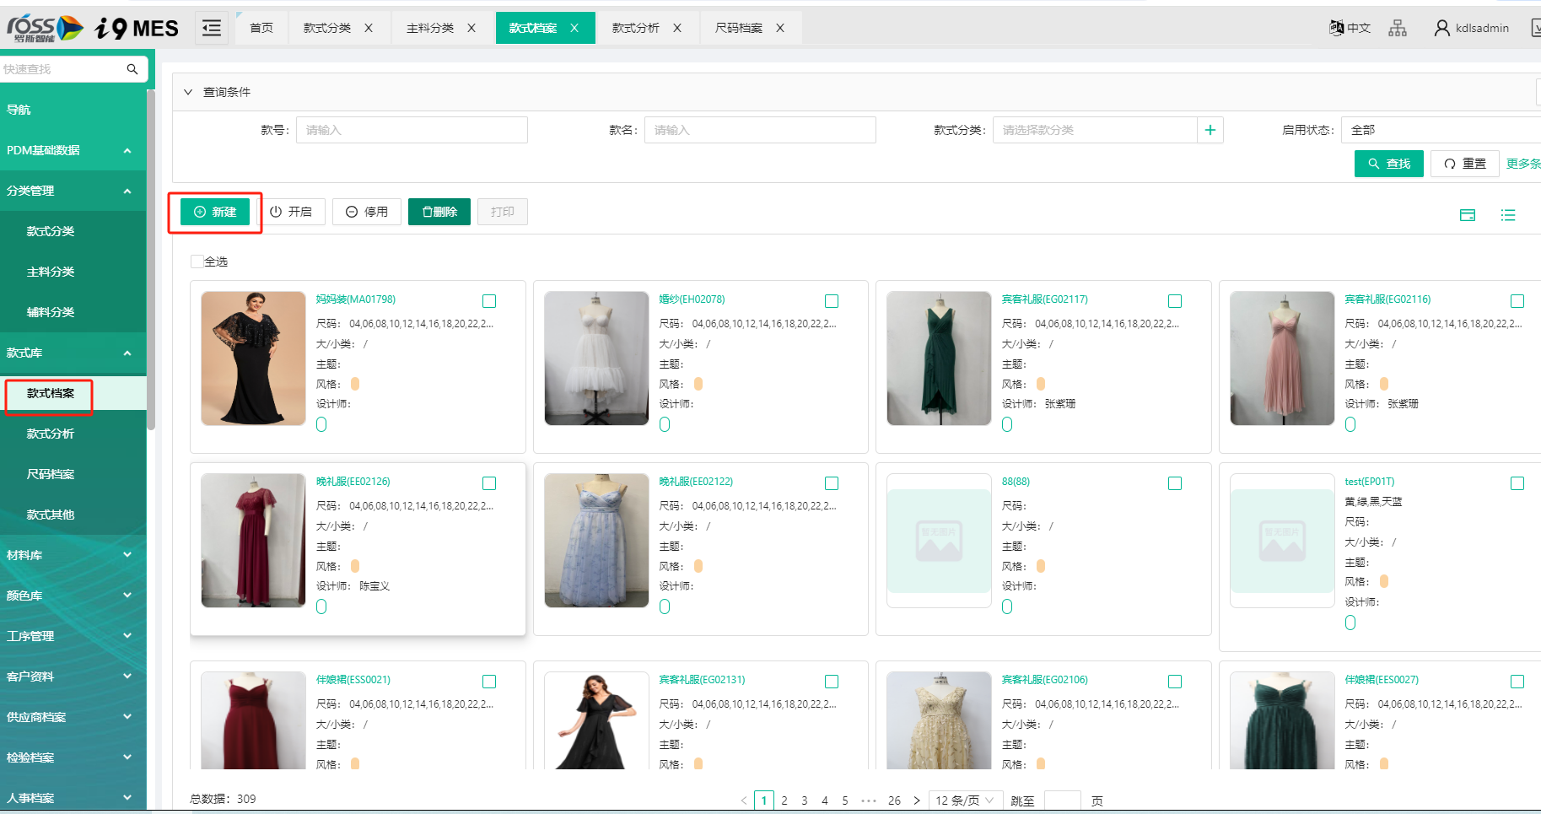Select checkbox for 宾客礼服(EG02117) card
The height and width of the screenshot is (814, 1541).
coord(1175,301)
